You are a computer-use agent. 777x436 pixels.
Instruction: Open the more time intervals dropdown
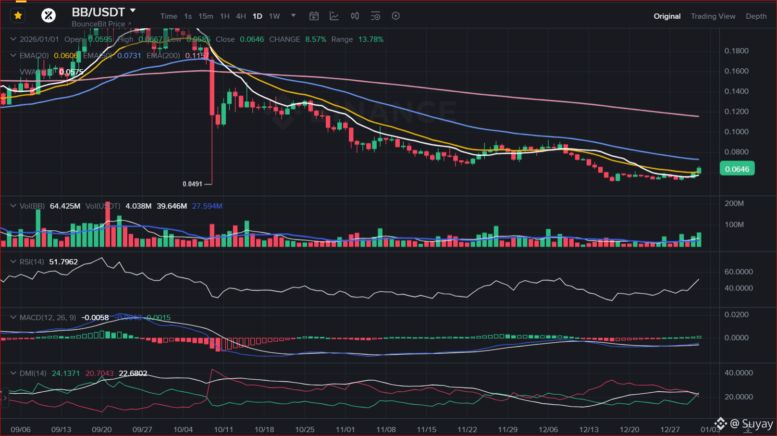[x=294, y=15]
